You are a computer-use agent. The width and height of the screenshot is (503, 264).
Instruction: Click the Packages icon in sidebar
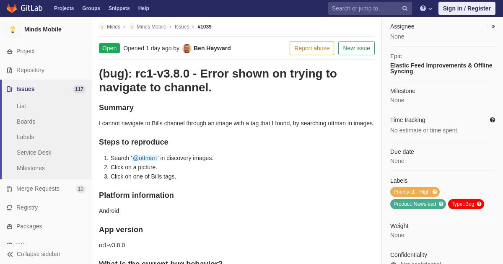10,227
